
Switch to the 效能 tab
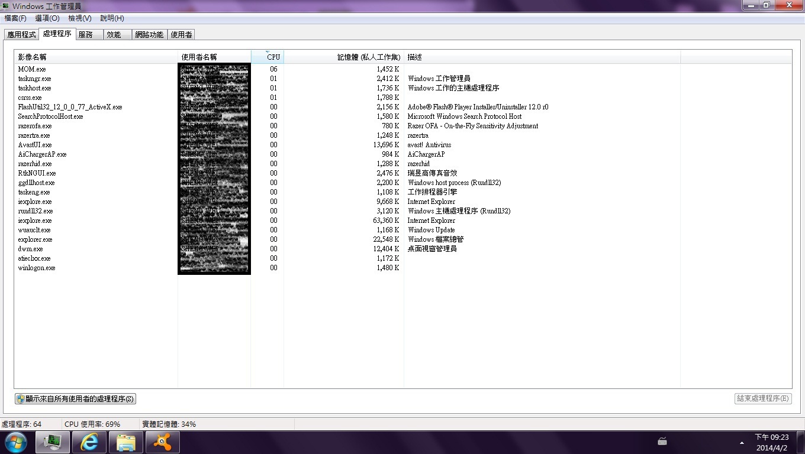117,35
